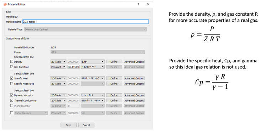Image resolution: width=260 pixels, height=131 pixels.
Task: Open the Vapor Pressure property dropdown
Action: (x=31, y=113)
